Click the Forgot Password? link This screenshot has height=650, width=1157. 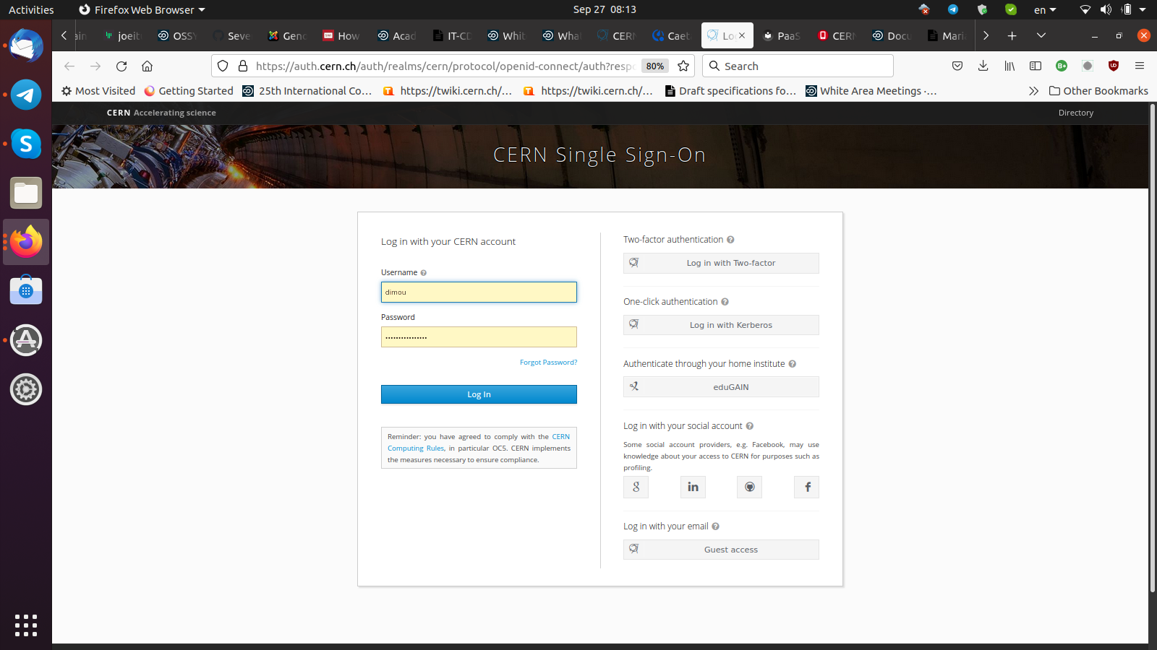click(x=548, y=363)
